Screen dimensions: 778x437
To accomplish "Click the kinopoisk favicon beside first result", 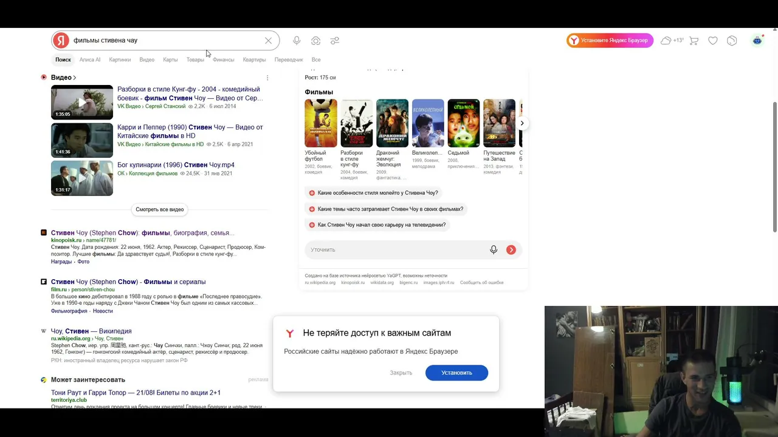I will [x=44, y=232].
